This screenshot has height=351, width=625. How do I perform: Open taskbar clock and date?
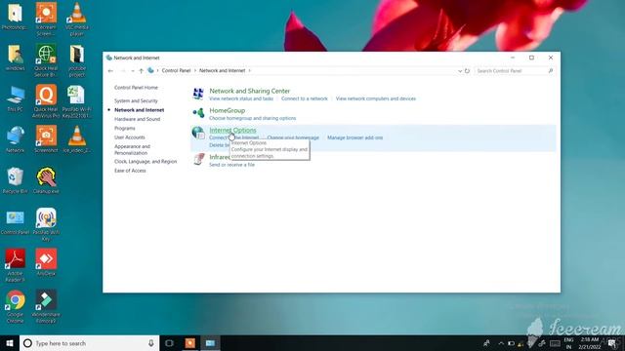coord(590,343)
